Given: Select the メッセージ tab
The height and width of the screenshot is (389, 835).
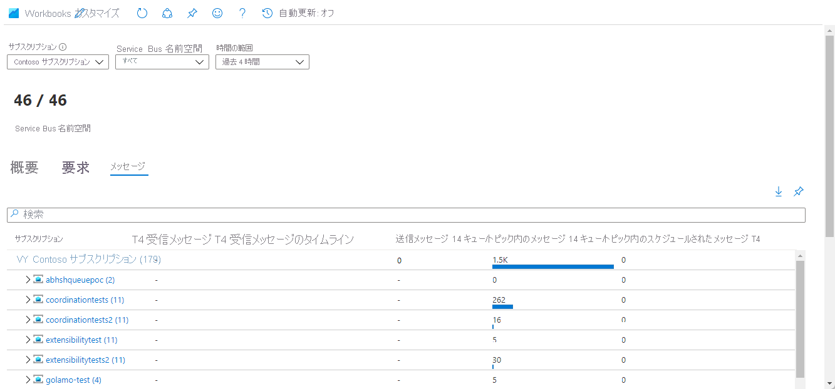Looking at the screenshot, I should click(128, 166).
